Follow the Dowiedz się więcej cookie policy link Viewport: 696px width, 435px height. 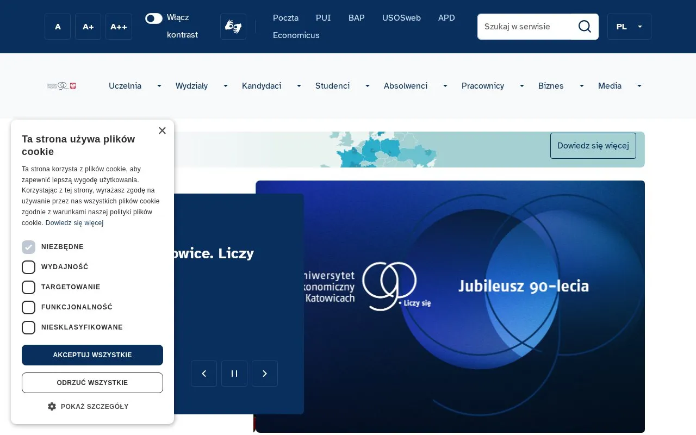click(x=74, y=223)
